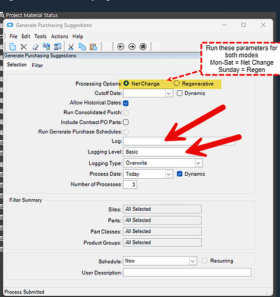
Task: Click the User Description input field
Action: 187,273
